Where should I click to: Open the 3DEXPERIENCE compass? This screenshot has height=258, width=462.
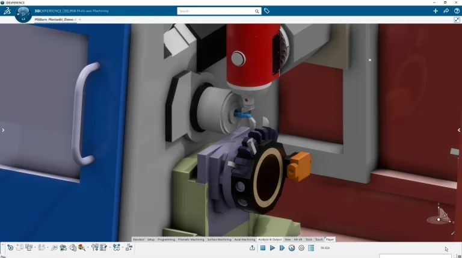tap(23, 14)
